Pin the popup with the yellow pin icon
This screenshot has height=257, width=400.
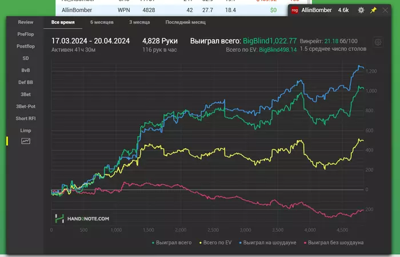374,10
